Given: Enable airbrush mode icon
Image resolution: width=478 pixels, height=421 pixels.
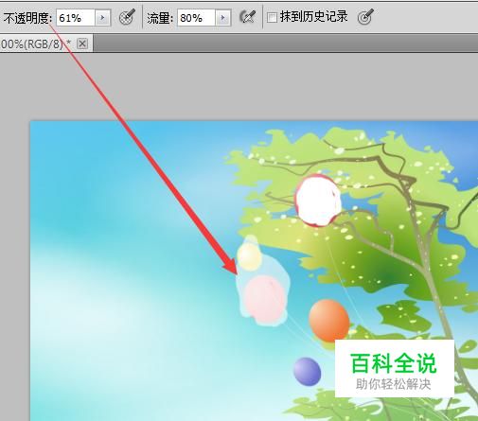Looking at the screenshot, I should pyautogui.click(x=247, y=17).
